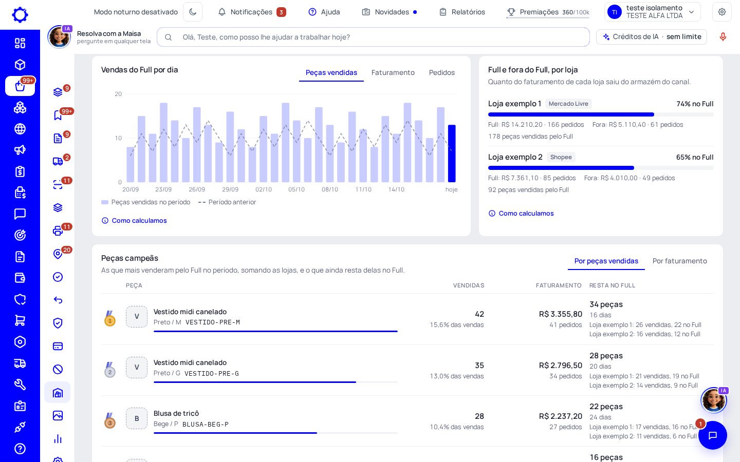Switch chart to the Pedidos tab
The image size is (740, 462).
[x=442, y=73]
